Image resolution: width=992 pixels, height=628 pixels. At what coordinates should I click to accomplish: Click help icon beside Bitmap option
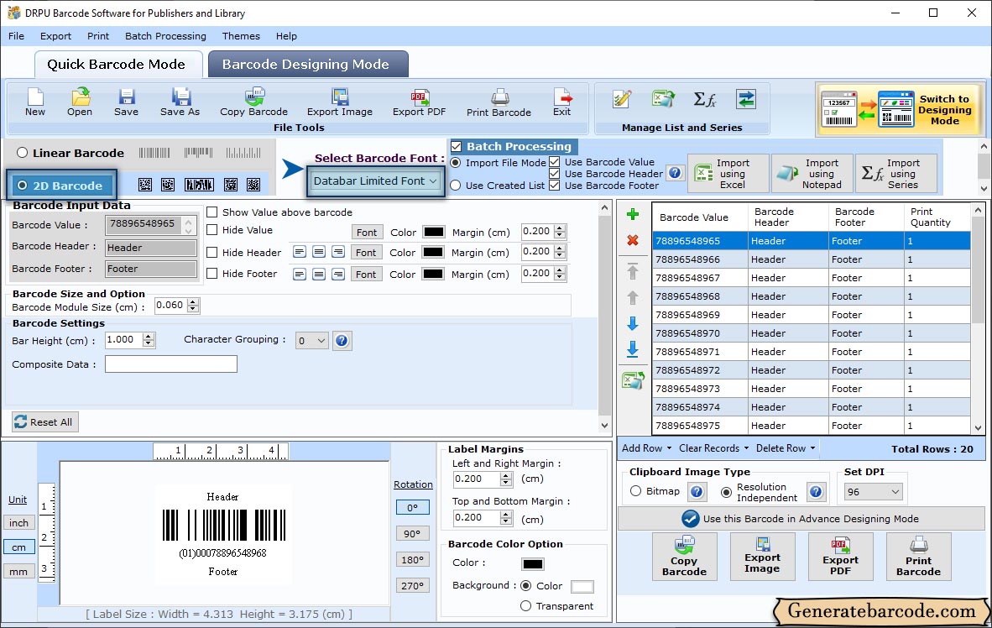pyautogui.click(x=697, y=491)
